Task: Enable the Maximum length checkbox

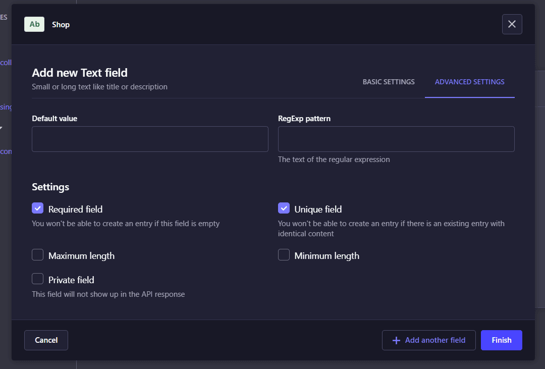Action: 38,255
